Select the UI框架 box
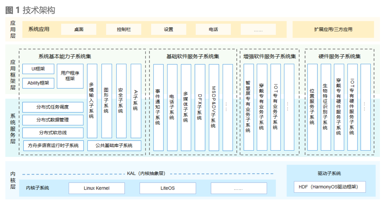The width and height of the screenshot is (384, 206). click(38, 69)
